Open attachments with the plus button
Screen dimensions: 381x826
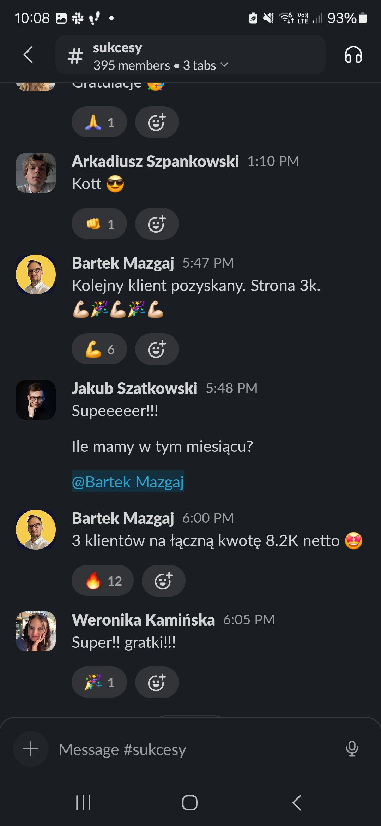[31, 749]
